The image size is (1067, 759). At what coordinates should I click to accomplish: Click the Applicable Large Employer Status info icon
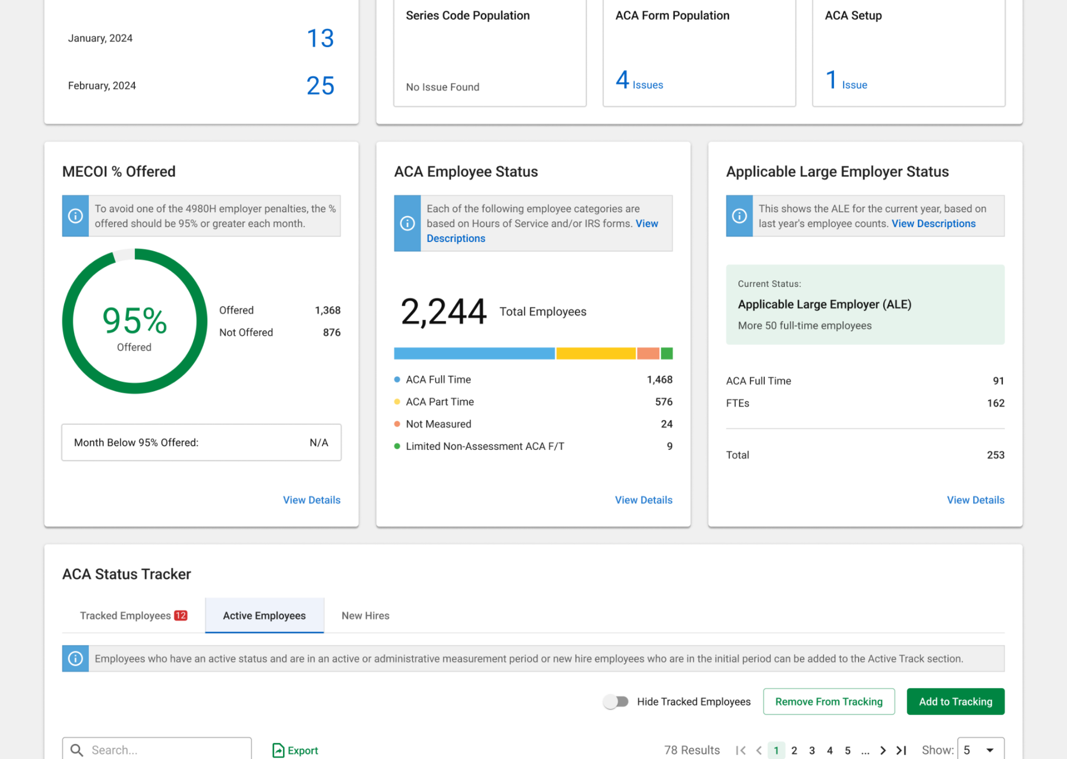[739, 216]
